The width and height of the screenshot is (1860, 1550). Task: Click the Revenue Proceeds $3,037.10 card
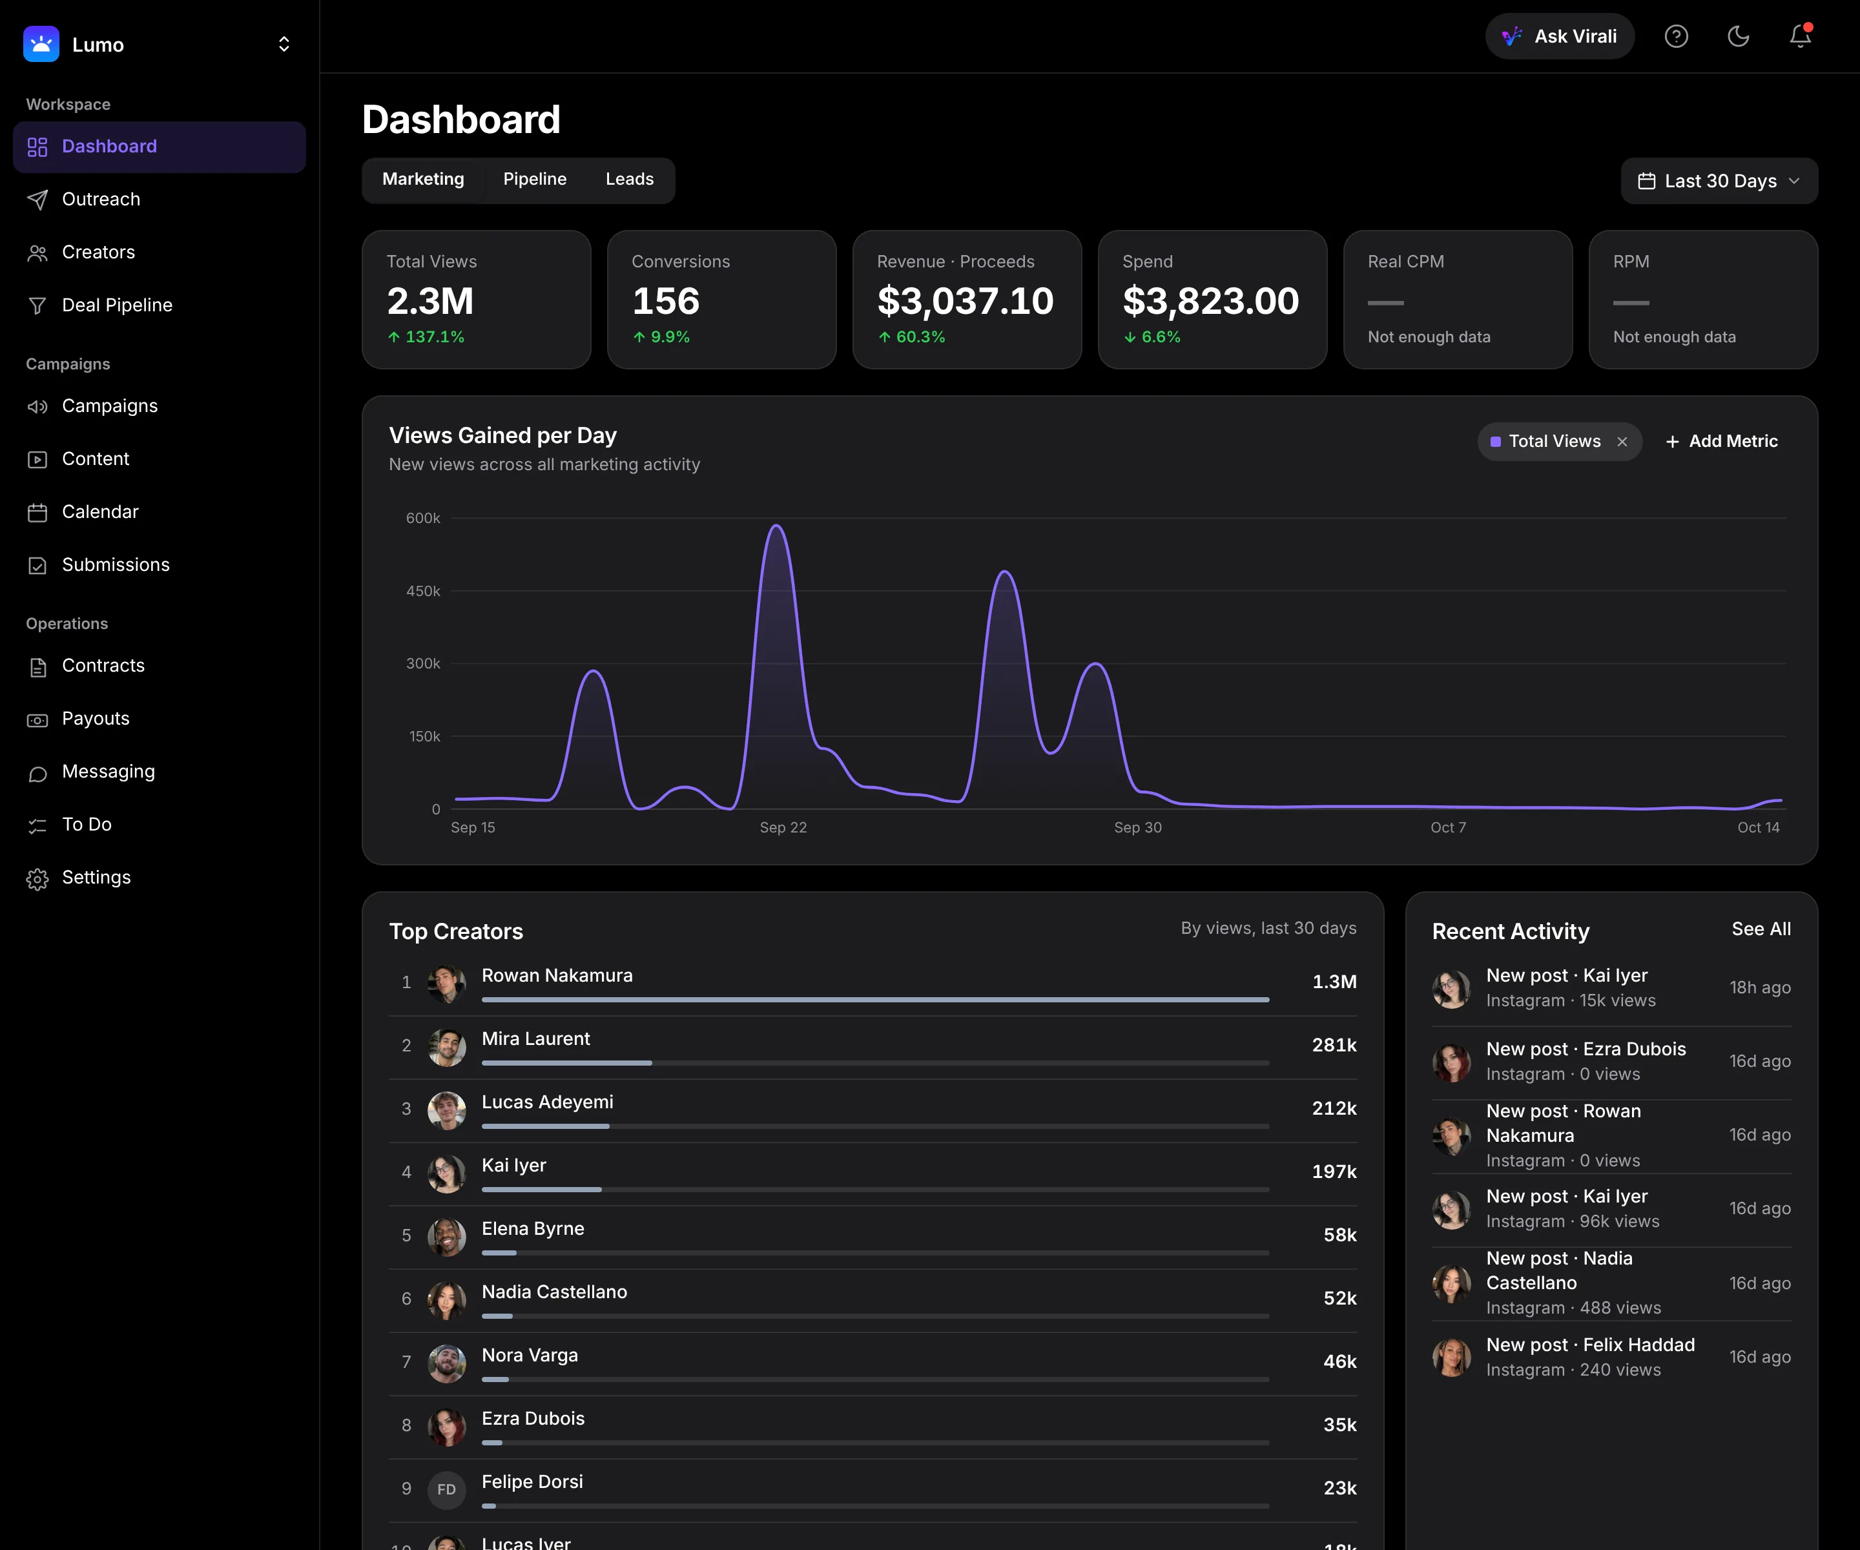coord(966,300)
